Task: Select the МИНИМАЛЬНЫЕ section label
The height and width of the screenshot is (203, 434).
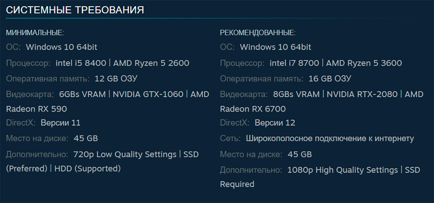Action: pos(35,33)
